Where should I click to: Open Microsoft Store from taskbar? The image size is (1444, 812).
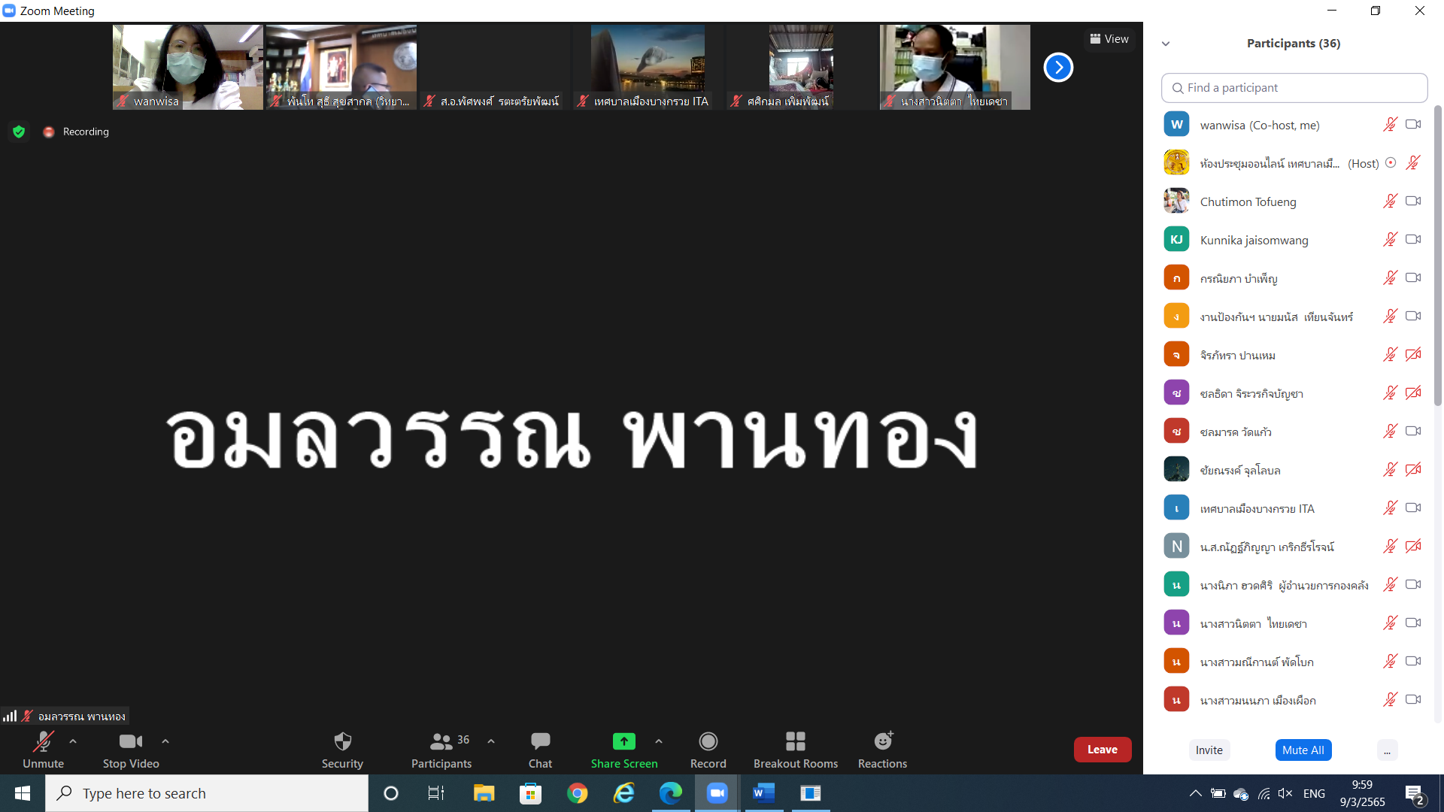530,793
